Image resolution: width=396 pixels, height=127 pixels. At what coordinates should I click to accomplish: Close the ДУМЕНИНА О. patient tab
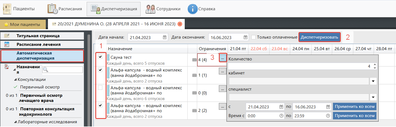(180, 24)
